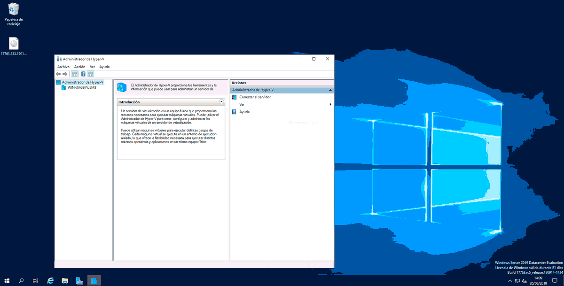The width and height of the screenshot is (564, 286).
Task: Maximize the Hyper-V Manager window
Action: click(314, 59)
